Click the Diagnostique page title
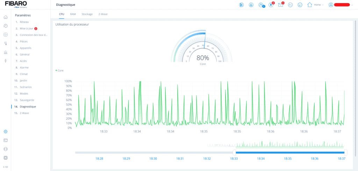 point(65,5)
